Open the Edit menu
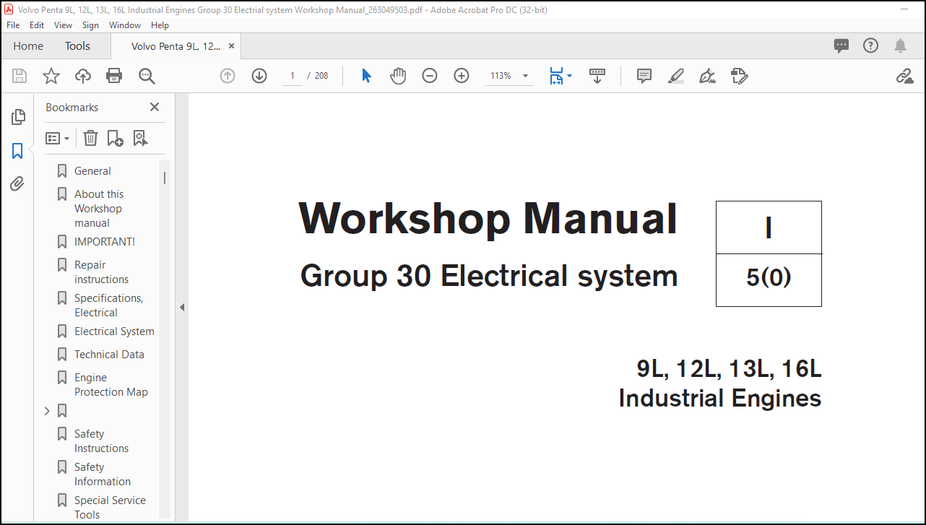Image resolution: width=926 pixels, height=525 pixels. pos(37,25)
